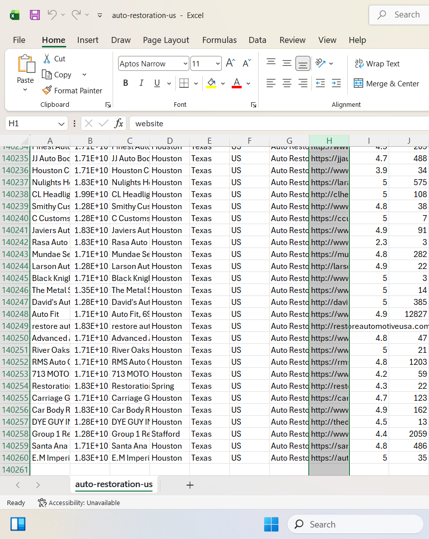Open the Formulas tab
The height and width of the screenshot is (539, 429).
[219, 40]
